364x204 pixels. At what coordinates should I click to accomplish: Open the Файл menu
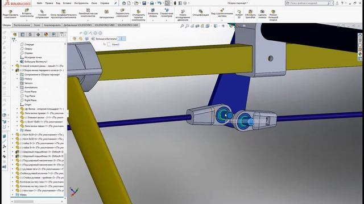(x=39, y=3)
